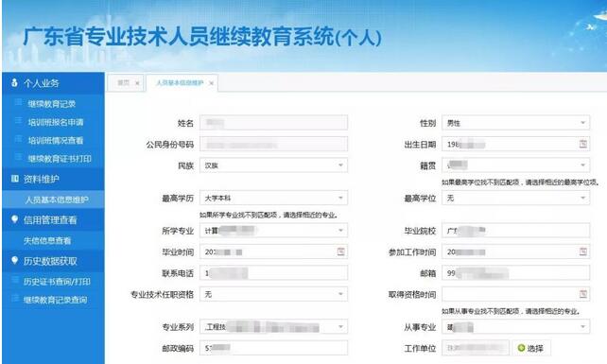Close the 人员基本信息维护 tab

tap(212, 83)
